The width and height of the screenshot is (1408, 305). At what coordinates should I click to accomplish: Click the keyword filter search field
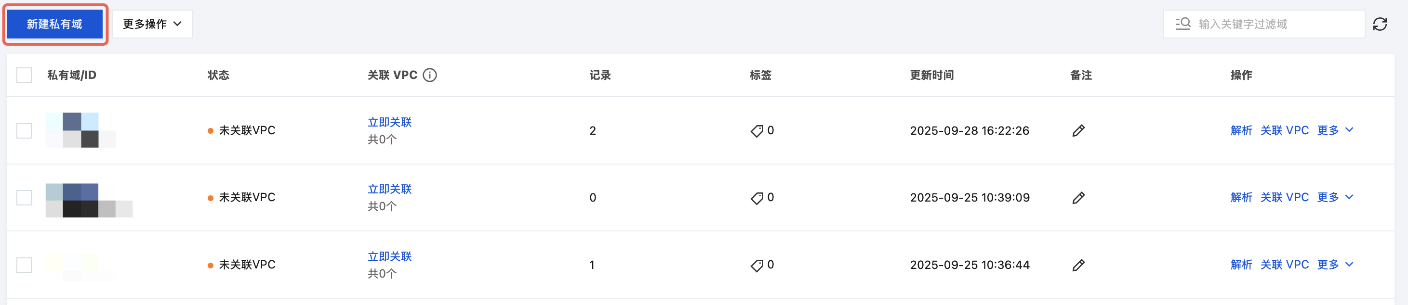pyautogui.click(x=1274, y=24)
